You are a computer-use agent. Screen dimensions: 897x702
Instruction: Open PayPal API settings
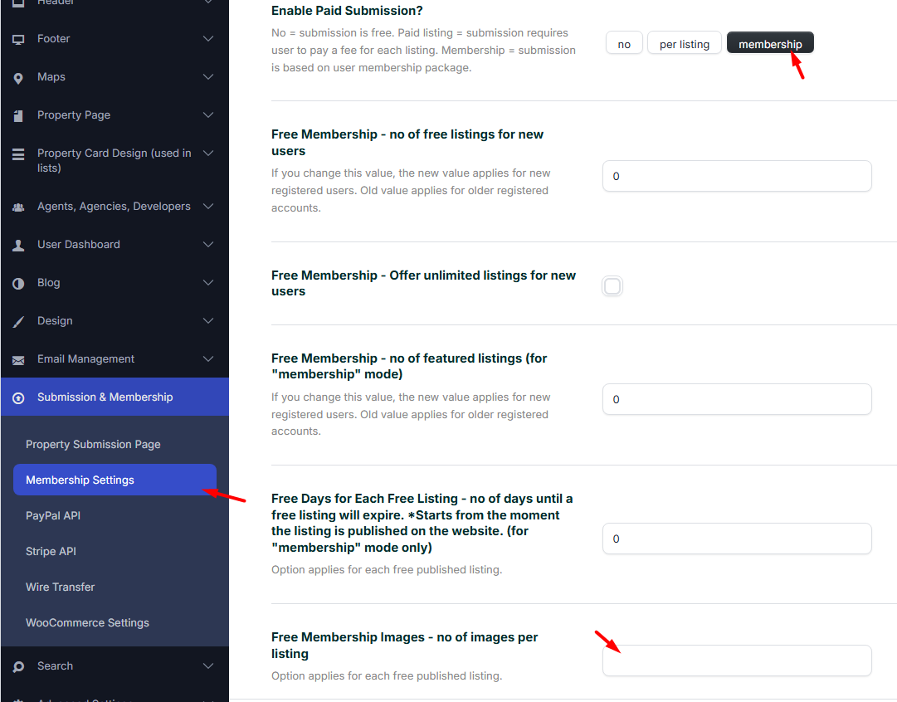[53, 516]
